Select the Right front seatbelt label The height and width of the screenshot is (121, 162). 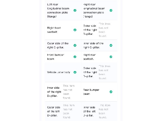coord(54,30)
